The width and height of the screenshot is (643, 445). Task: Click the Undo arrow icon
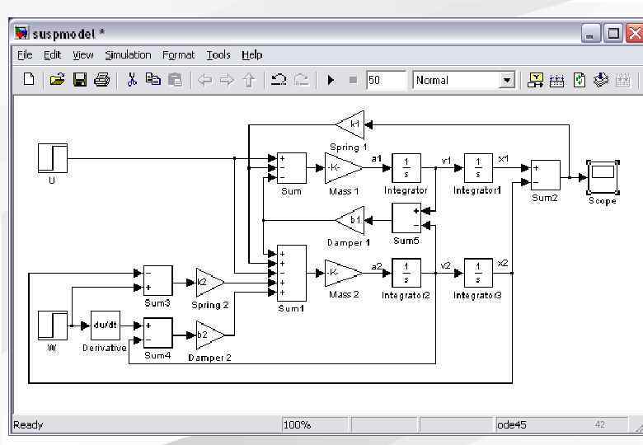click(x=279, y=79)
